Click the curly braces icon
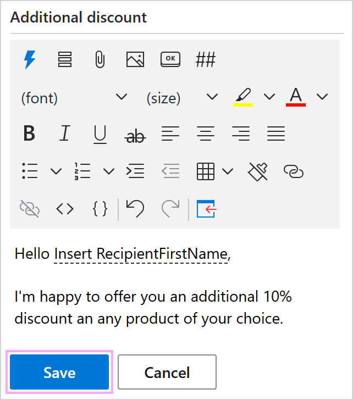The image size is (353, 400). tap(100, 209)
